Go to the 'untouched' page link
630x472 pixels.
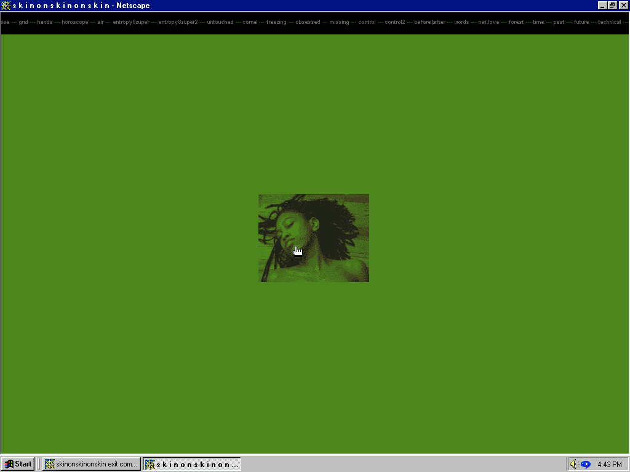220,22
